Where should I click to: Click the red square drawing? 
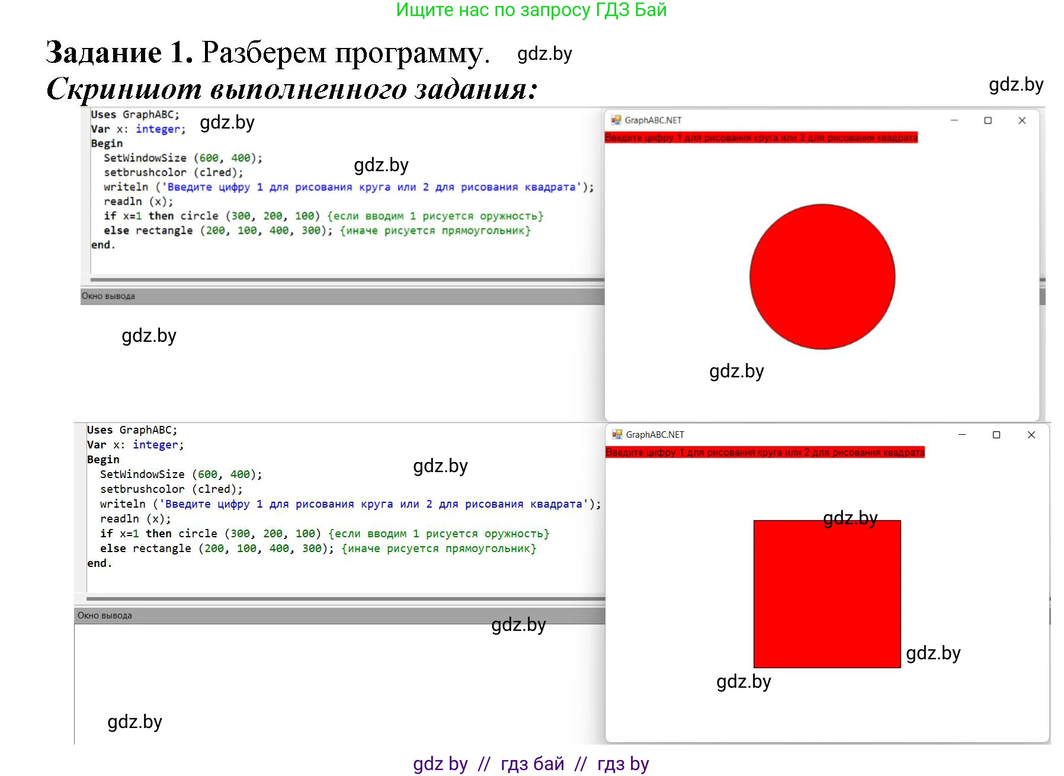pos(826,594)
